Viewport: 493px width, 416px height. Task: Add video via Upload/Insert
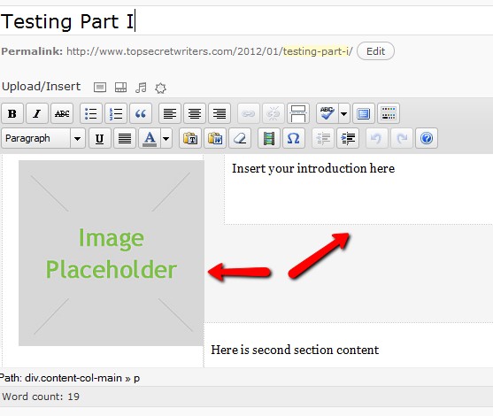(x=120, y=87)
